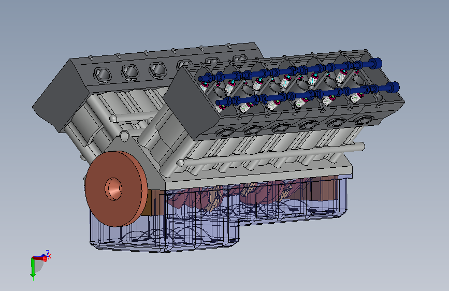Click the flywheel's center hub bore
Screen dimensions: 449x291
[x=114, y=189]
